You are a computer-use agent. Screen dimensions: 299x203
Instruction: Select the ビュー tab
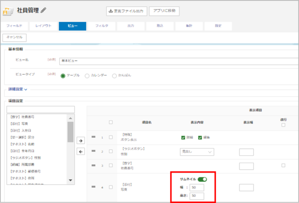(73, 26)
